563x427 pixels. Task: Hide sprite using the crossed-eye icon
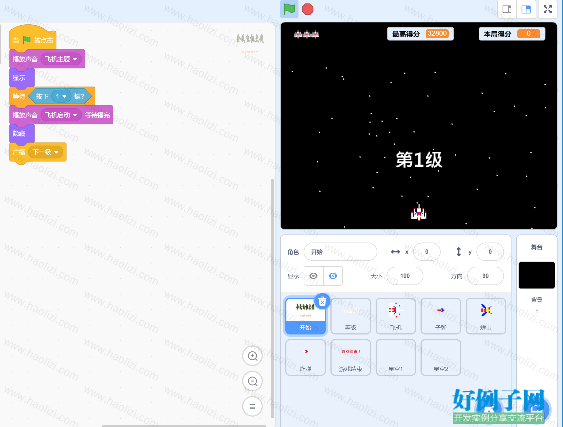tap(333, 276)
